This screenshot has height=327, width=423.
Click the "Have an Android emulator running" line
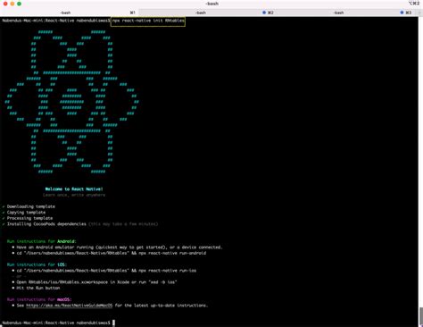point(118,247)
